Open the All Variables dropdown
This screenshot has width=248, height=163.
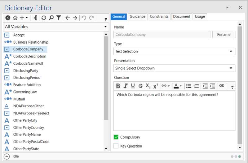pos(106,27)
